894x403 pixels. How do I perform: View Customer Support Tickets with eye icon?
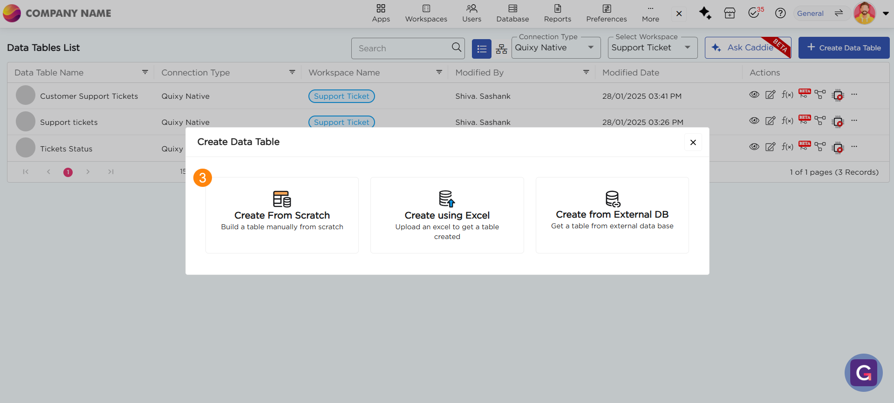tap(754, 95)
